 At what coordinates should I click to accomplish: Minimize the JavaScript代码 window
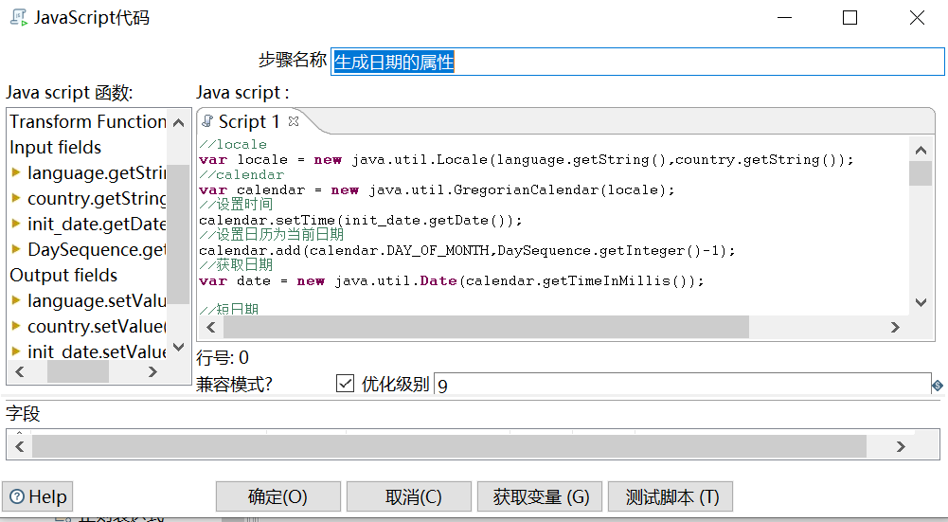[x=785, y=18]
